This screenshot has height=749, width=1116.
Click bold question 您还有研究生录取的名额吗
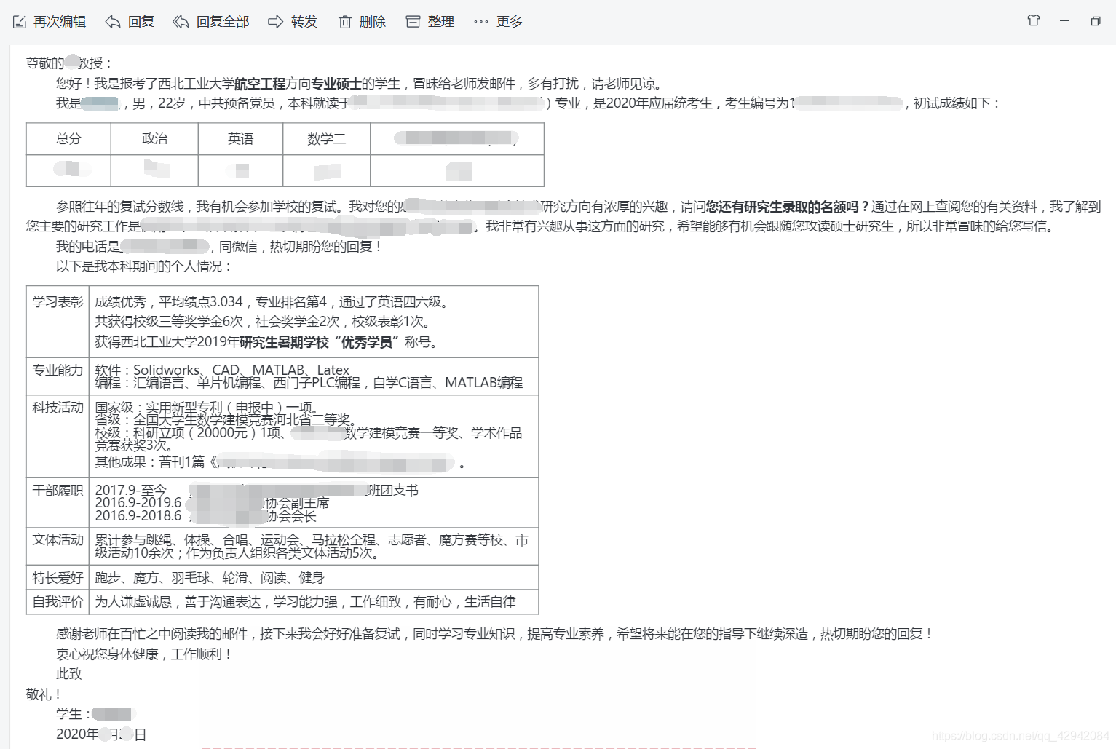click(x=788, y=207)
